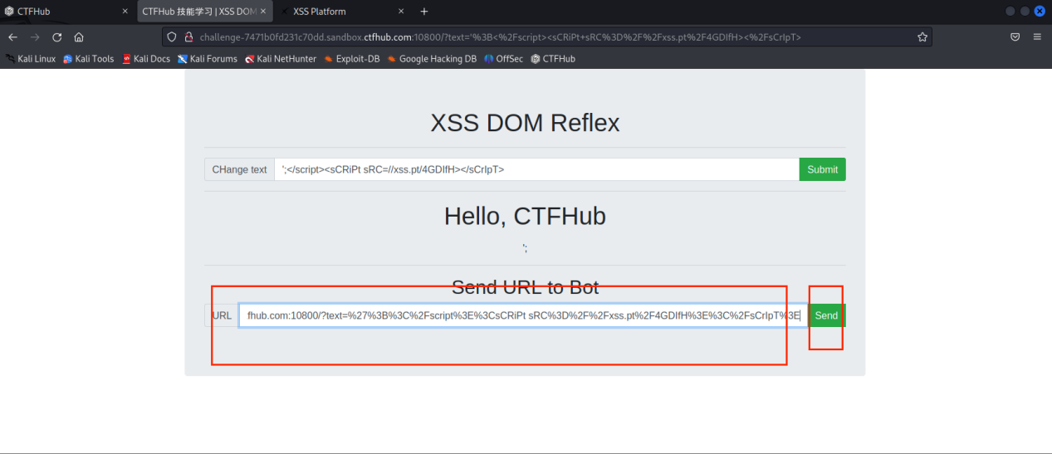Open the browser home page
The image size is (1052, 454).
pyautogui.click(x=79, y=37)
